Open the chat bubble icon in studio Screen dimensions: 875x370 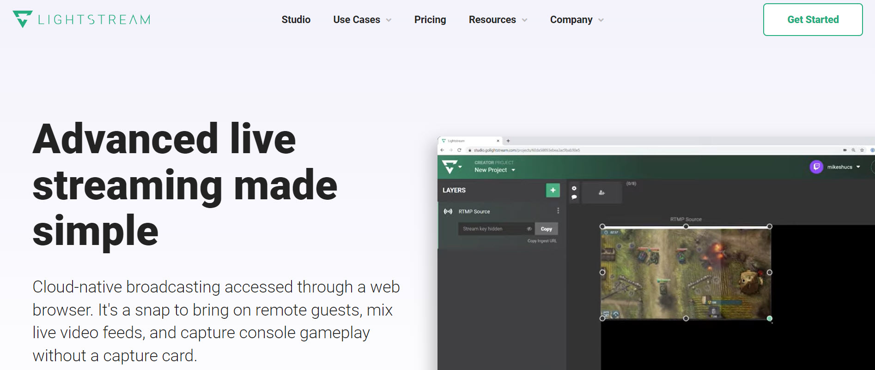(x=574, y=197)
